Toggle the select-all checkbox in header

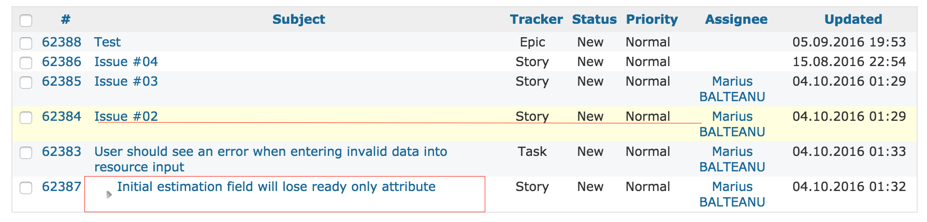coord(26,21)
